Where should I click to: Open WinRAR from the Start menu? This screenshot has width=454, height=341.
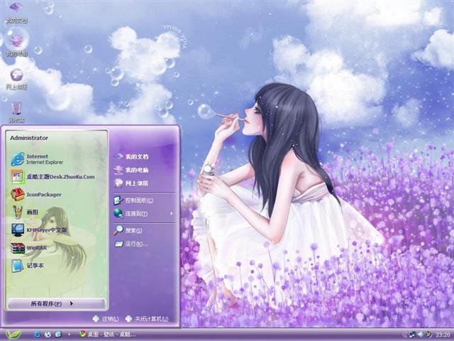pos(28,248)
